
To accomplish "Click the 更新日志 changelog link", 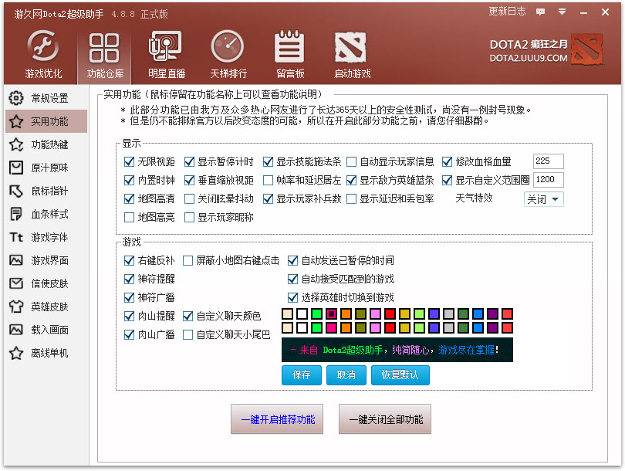I will pos(507,12).
